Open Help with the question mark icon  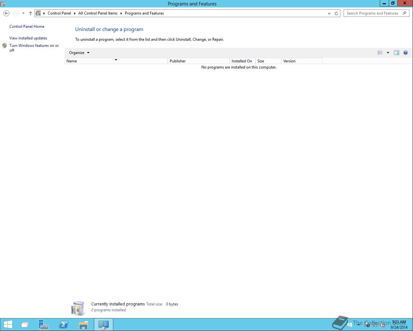[x=406, y=53]
